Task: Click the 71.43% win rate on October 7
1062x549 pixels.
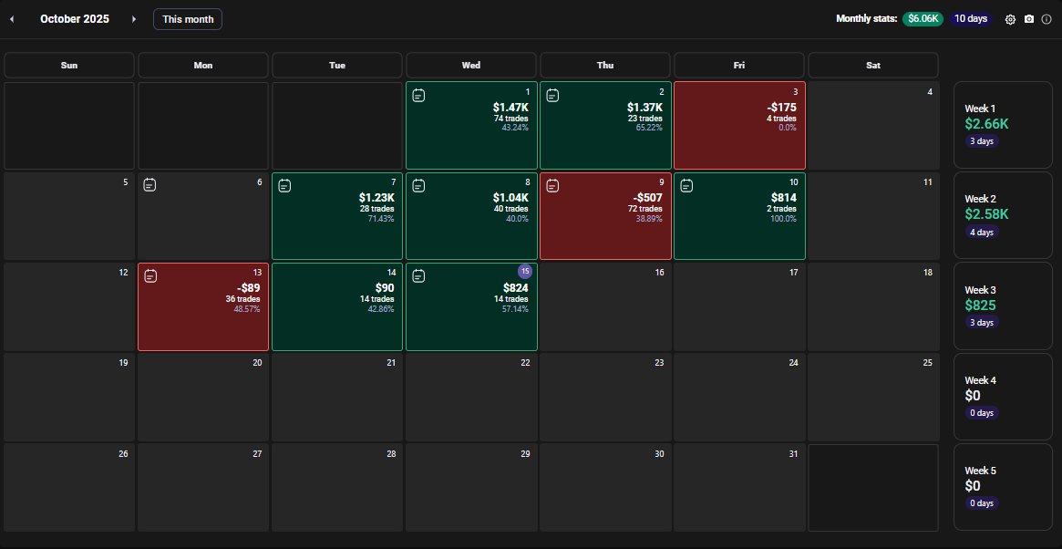Action: point(381,219)
